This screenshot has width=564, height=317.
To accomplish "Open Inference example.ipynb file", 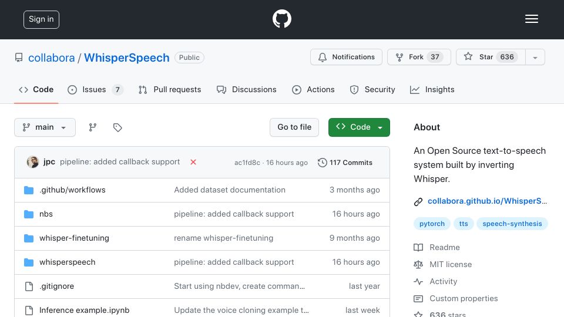I will [x=84, y=310].
